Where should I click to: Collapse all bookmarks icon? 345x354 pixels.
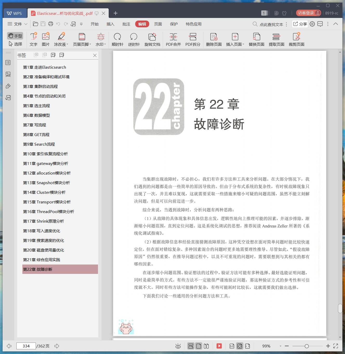(44, 55)
